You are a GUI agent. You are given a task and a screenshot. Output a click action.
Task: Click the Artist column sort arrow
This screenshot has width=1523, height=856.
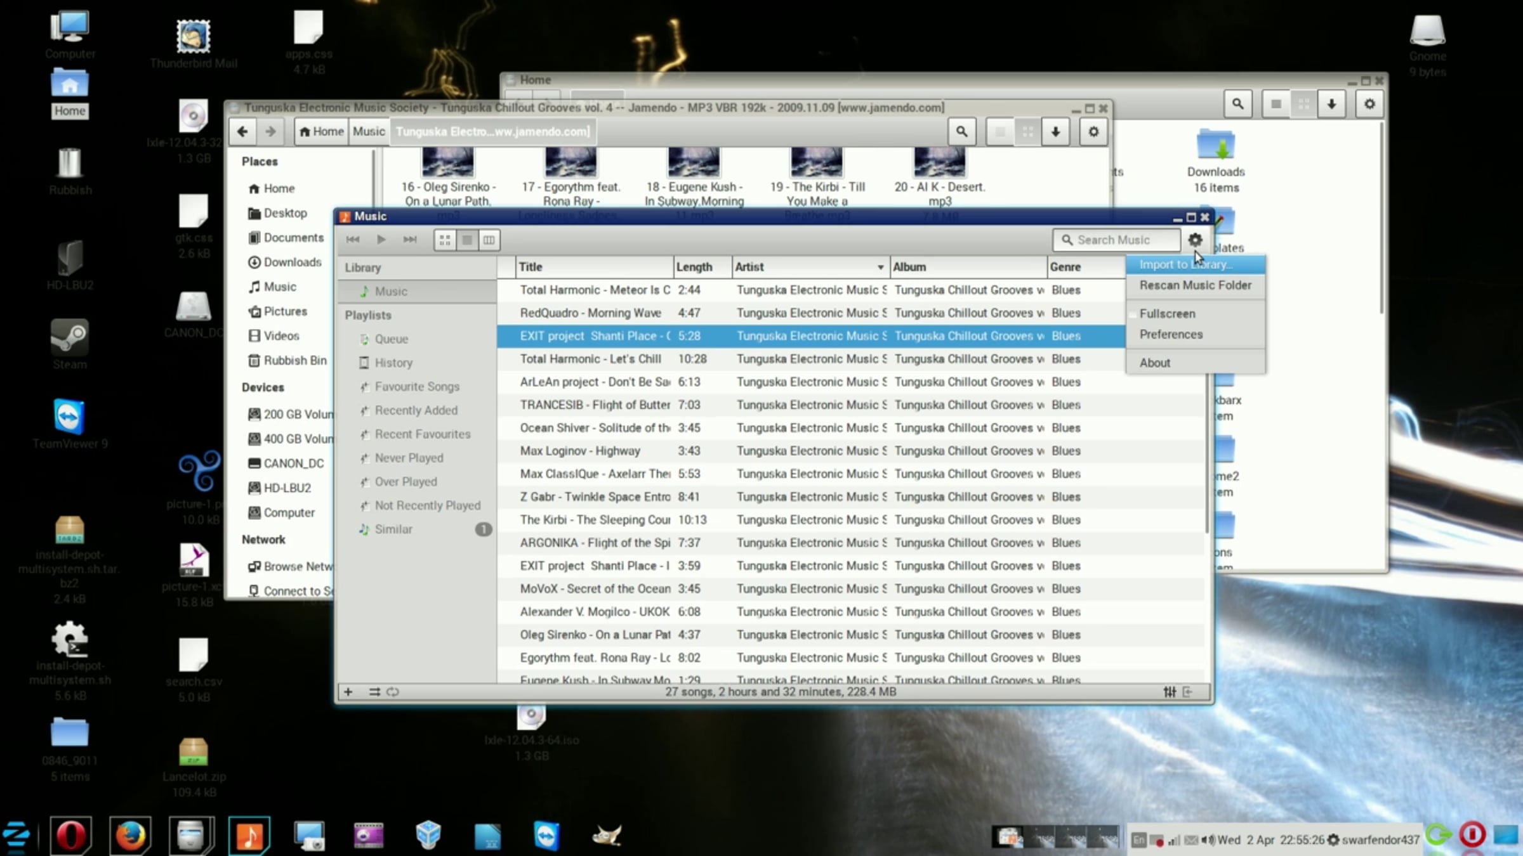(x=880, y=267)
